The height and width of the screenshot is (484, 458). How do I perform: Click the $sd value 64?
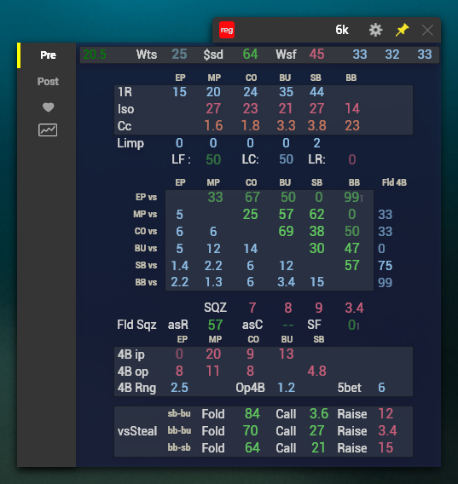251,55
